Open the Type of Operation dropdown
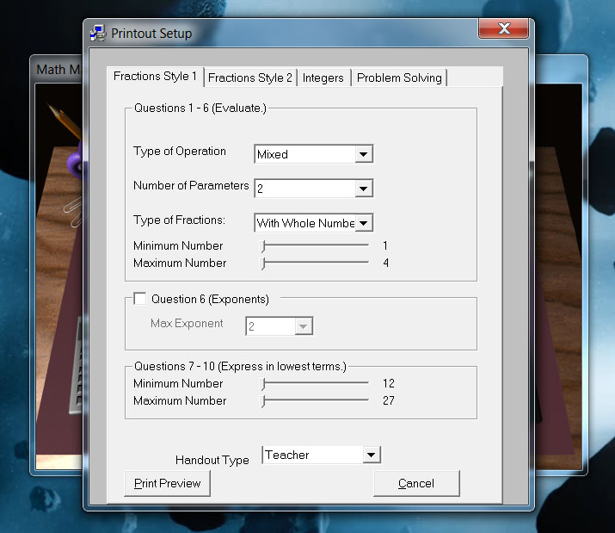The image size is (615, 533). tap(364, 155)
